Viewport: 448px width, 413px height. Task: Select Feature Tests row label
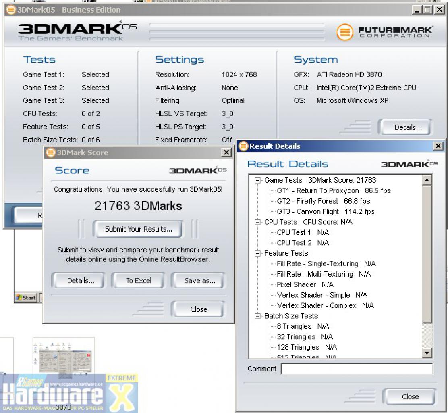pyautogui.click(x=286, y=253)
